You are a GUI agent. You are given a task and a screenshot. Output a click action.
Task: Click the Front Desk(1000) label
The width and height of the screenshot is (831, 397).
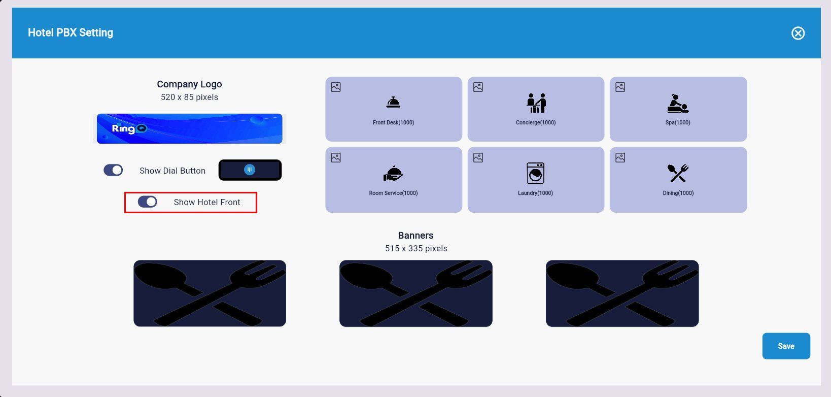coord(393,122)
